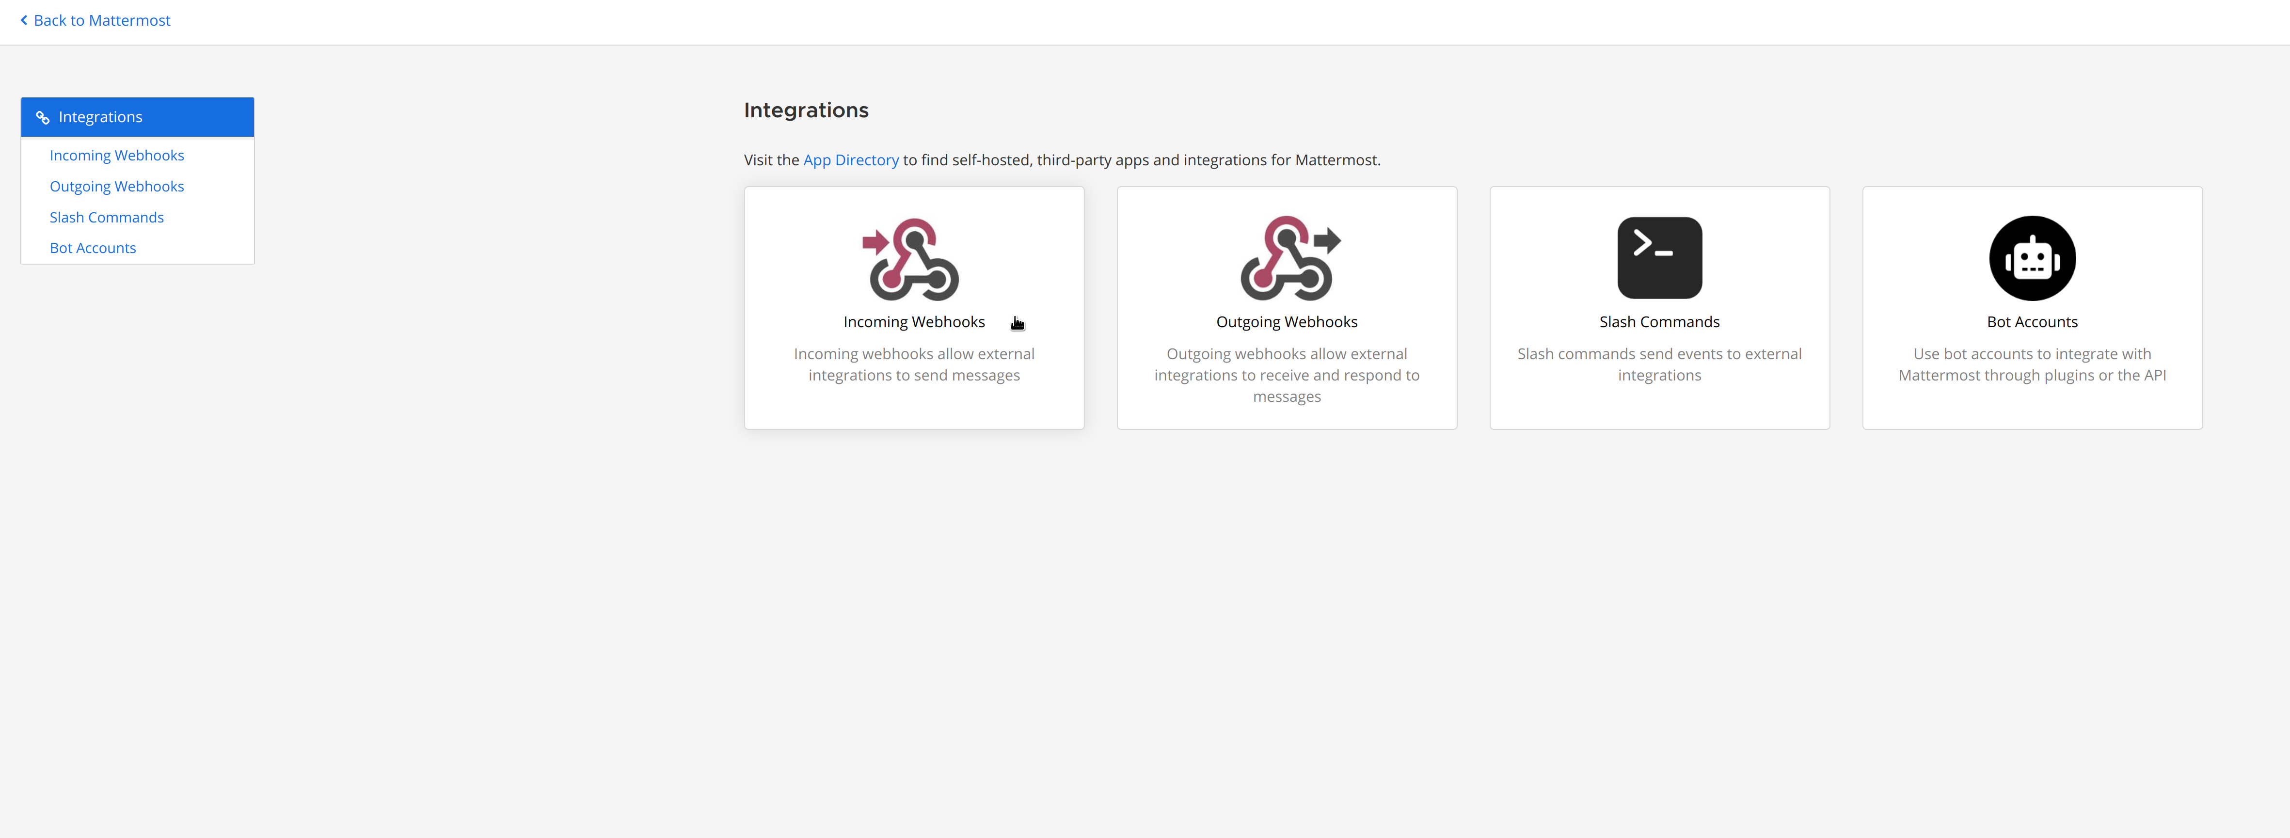This screenshot has width=2290, height=838.
Task: Click description "Incoming webhooks allow external integrations"
Action: coord(914,364)
